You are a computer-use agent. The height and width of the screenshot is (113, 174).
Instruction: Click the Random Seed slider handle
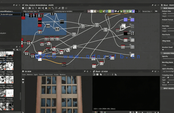click(x=163, y=49)
